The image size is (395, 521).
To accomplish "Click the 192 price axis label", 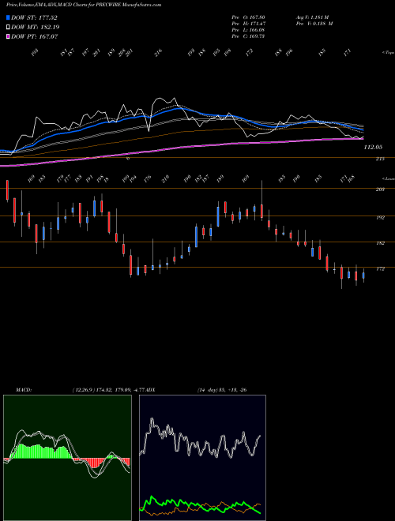I will 380,218.
